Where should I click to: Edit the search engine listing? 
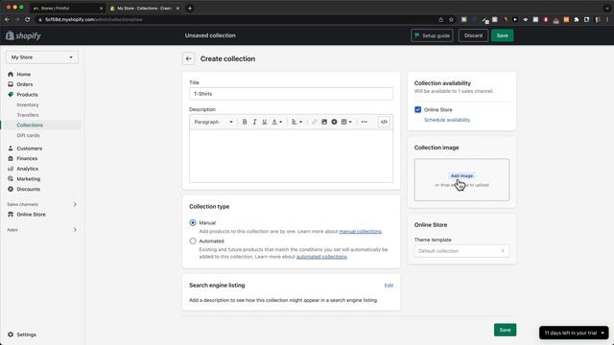[389, 286]
